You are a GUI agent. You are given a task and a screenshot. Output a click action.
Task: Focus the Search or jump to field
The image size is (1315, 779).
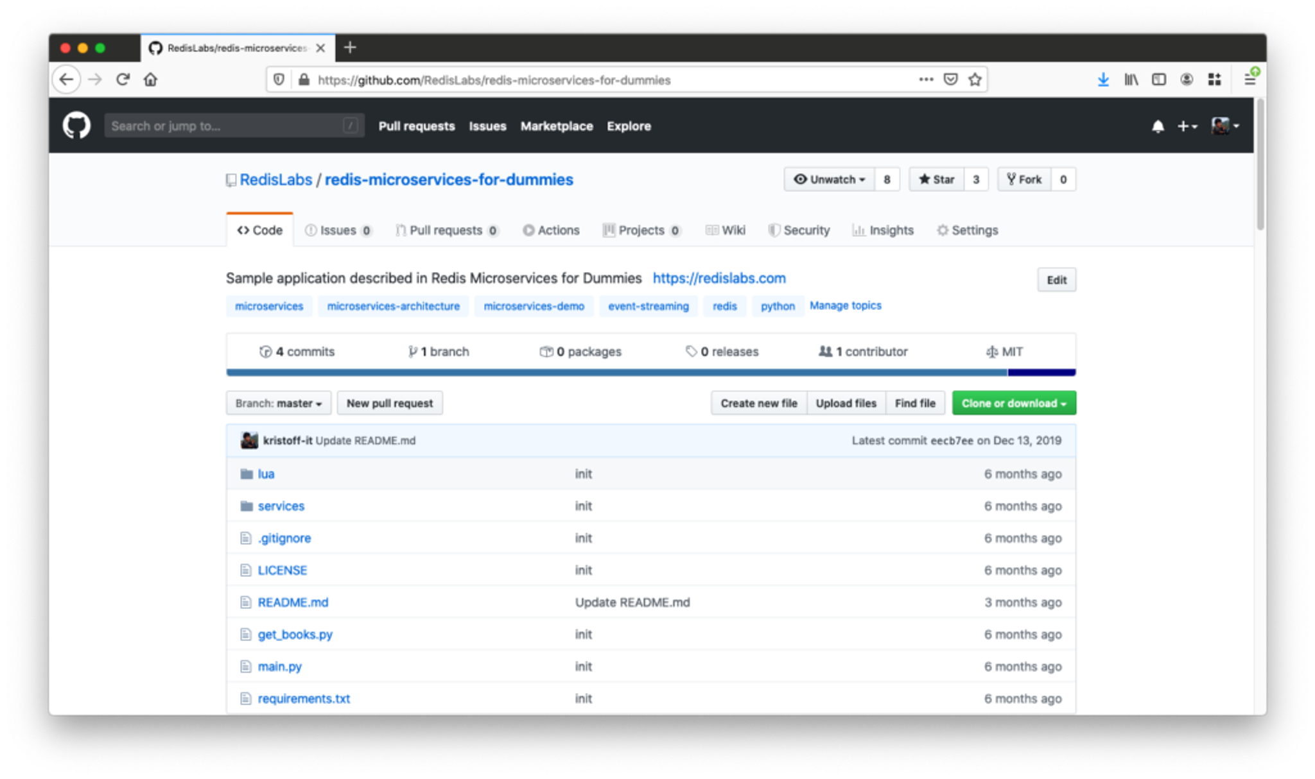225,126
